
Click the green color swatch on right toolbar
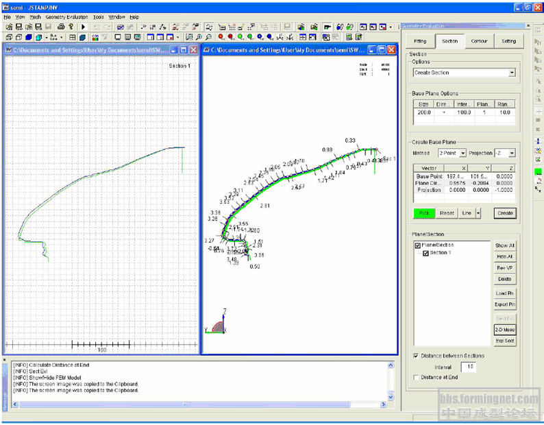[x=538, y=171]
